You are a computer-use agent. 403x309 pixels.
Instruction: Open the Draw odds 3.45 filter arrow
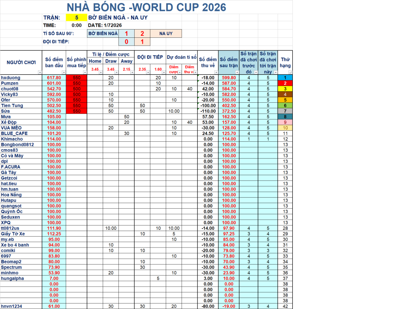[116, 72]
